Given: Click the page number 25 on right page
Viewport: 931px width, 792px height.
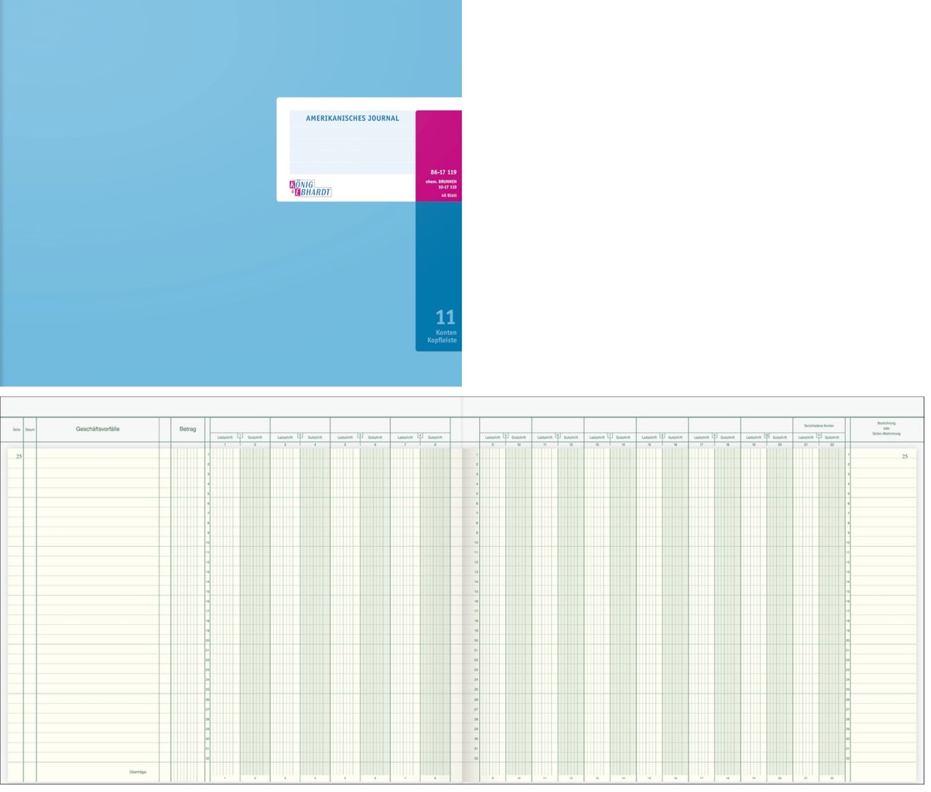Looking at the screenshot, I should (904, 456).
